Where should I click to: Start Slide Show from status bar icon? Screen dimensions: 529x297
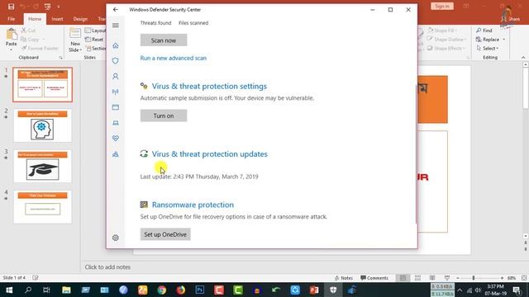click(x=447, y=278)
